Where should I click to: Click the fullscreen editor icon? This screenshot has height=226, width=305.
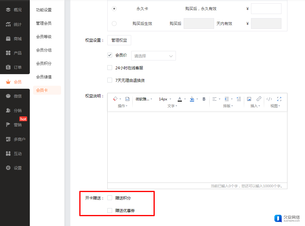click(x=279, y=99)
